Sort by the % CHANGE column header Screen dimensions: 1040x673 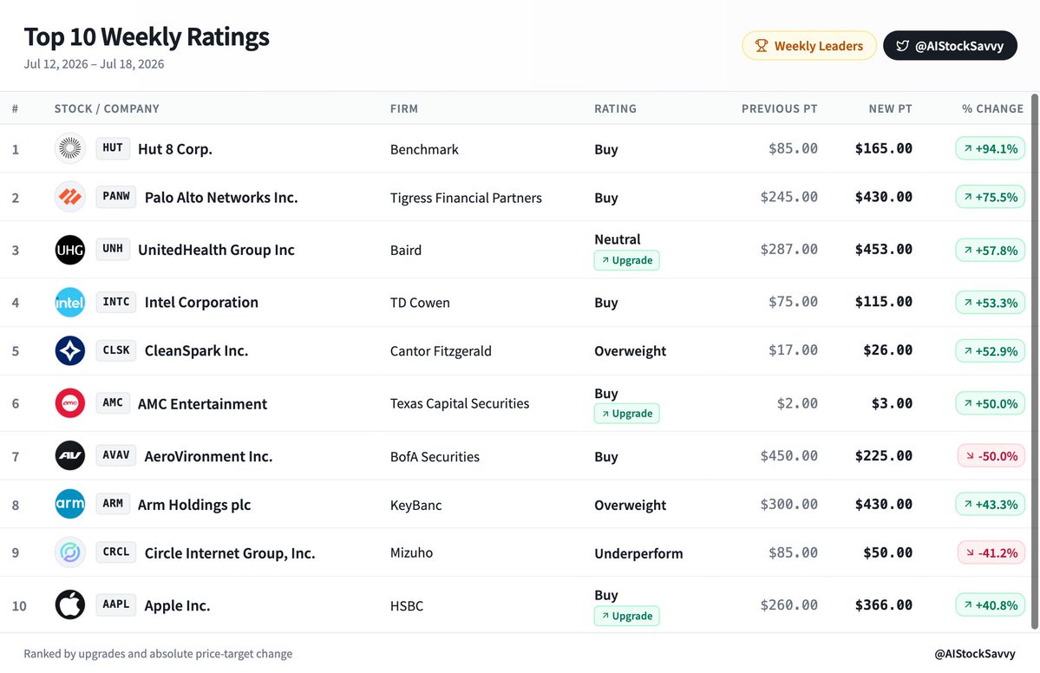(x=992, y=108)
